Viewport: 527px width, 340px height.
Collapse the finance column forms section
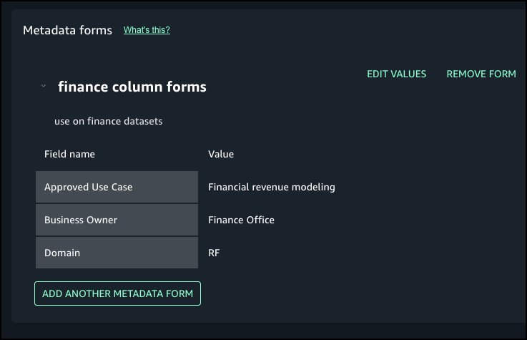pos(44,86)
